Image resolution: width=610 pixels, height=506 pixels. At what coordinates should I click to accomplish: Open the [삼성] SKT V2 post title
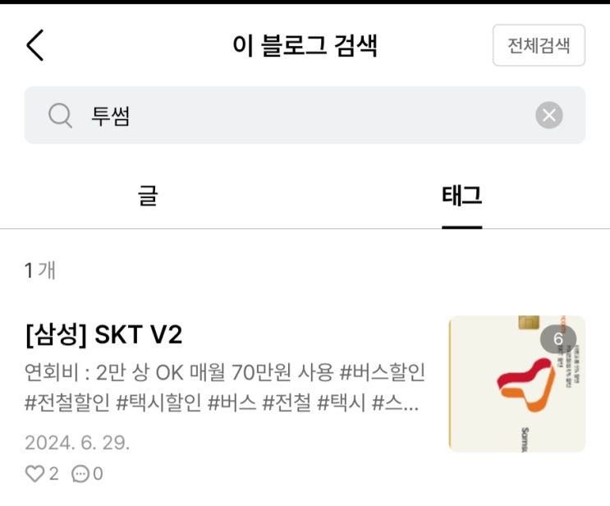pyautogui.click(x=103, y=335)
